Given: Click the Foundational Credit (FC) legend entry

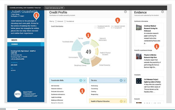Looking at the screenshot, I should [x=102, y=26].
